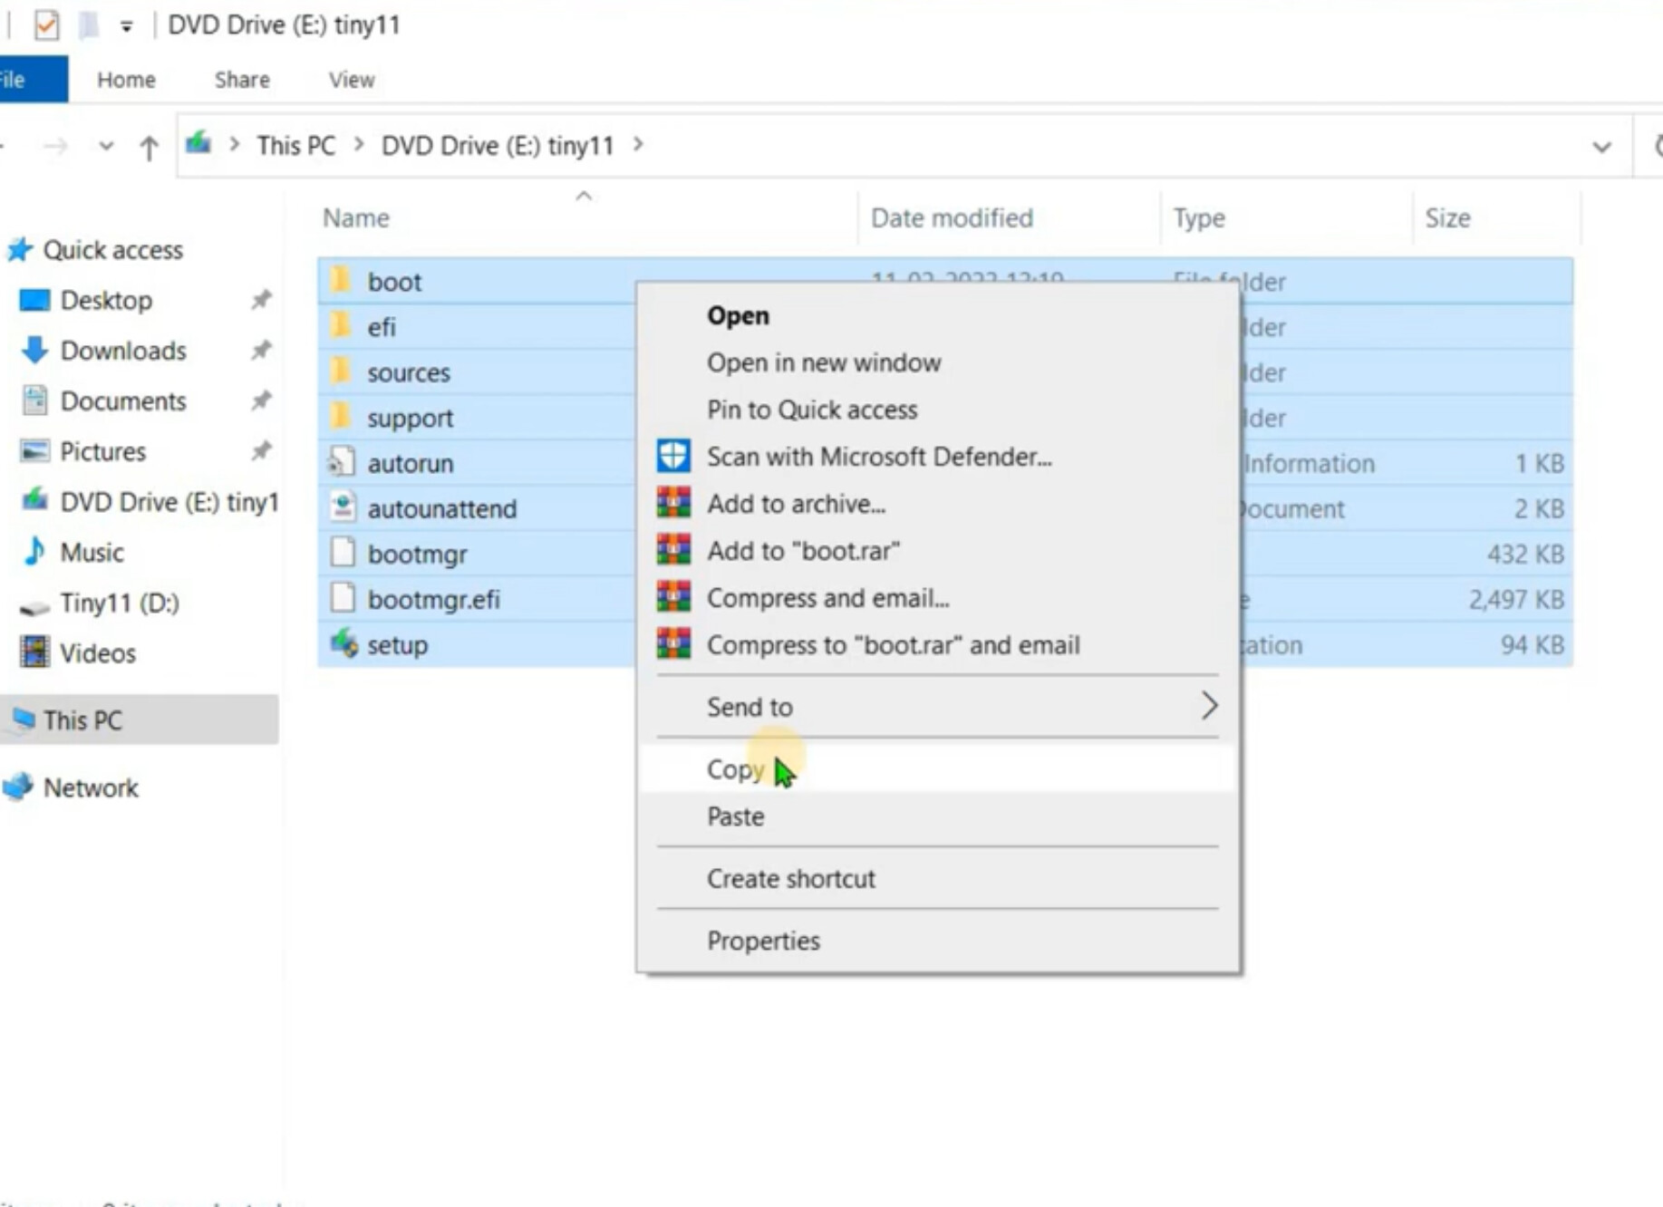Click the setup application icon
Viewport: 1663px width, 1207px height.
(343, 643)
